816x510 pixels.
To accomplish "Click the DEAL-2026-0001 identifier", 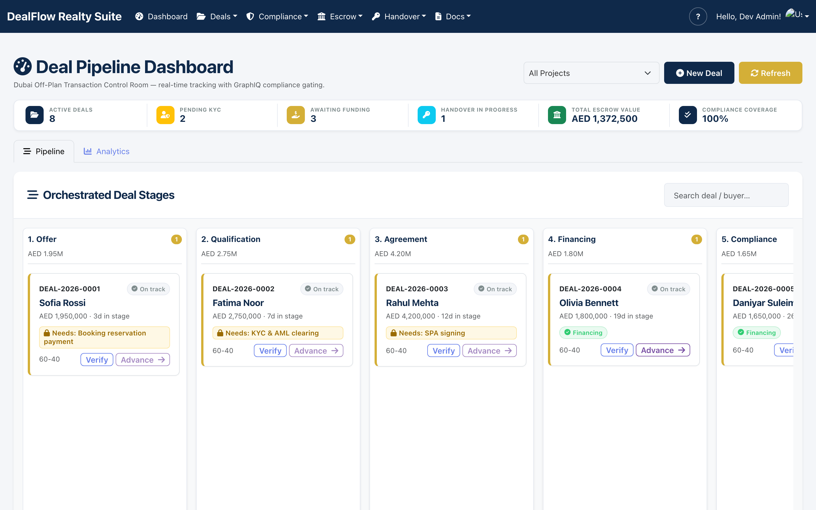I will point(69,289).
